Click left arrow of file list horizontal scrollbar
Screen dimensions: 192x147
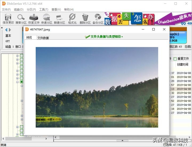tap(55, 137)
